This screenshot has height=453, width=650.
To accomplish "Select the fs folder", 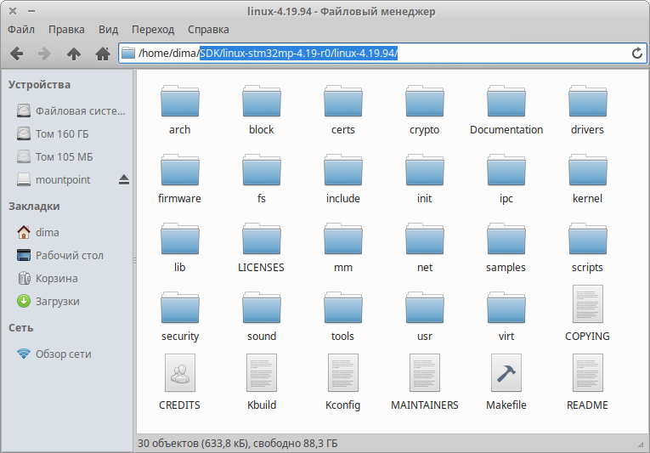I will (261, 179).
